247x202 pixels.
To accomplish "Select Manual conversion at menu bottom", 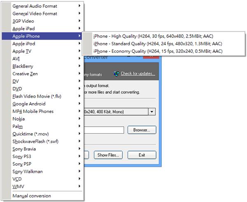I will pos(32,196).
